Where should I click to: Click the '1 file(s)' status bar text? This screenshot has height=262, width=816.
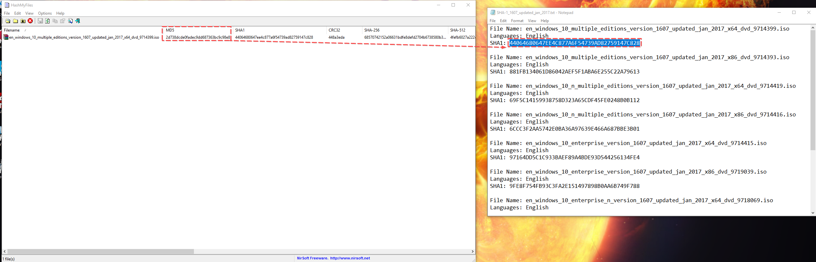point(9,259)
